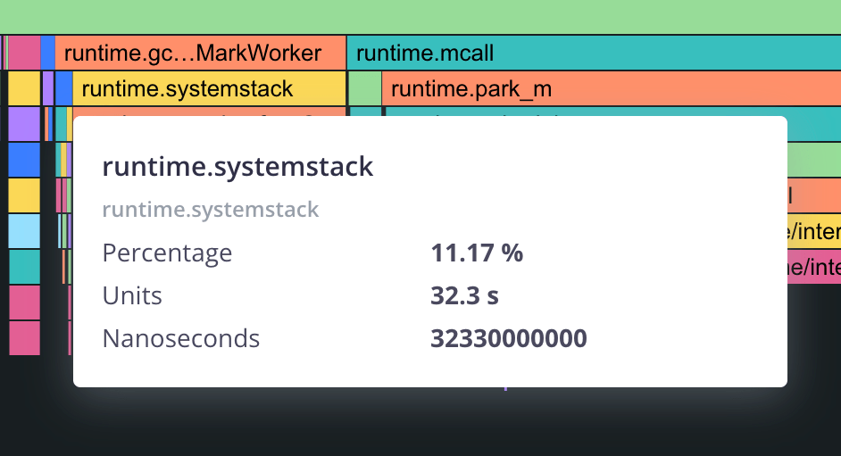Select the large purple block in left column
This screenshot has width=841, height=456.
point(24,123)
